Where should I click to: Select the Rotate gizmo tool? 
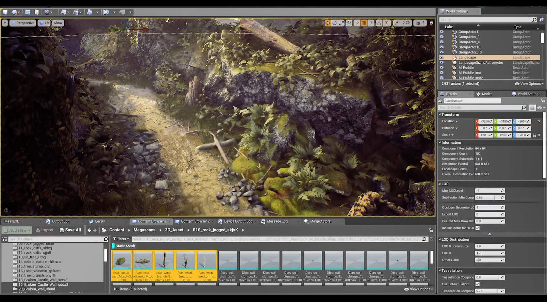(334, 23)
